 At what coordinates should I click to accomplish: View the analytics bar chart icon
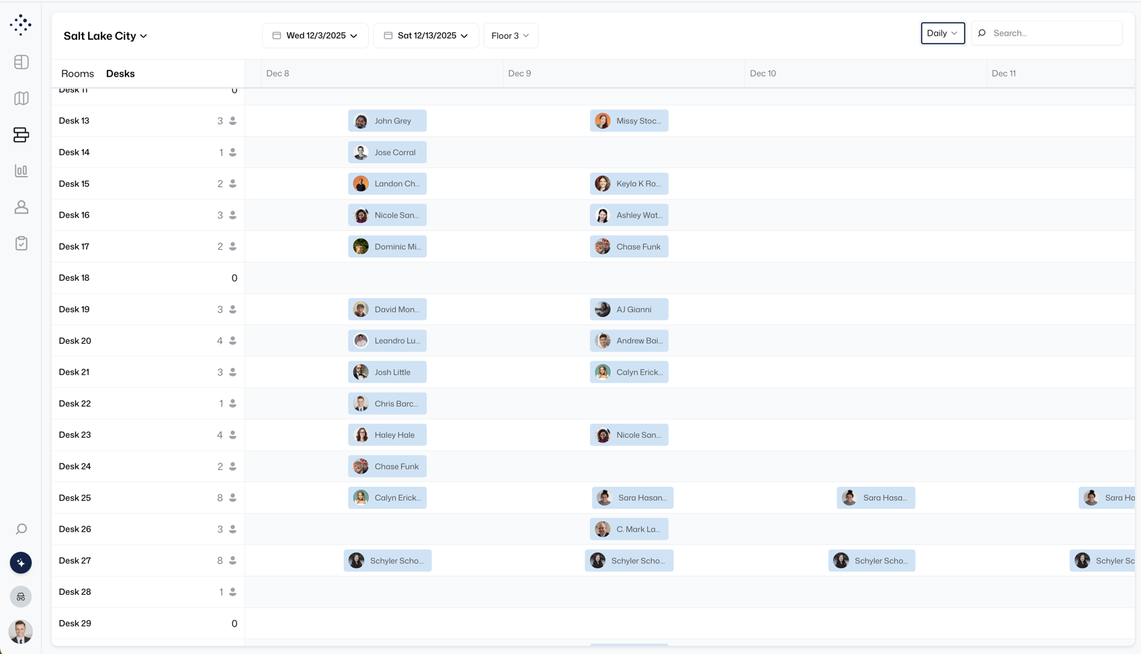tap(21, 171)
